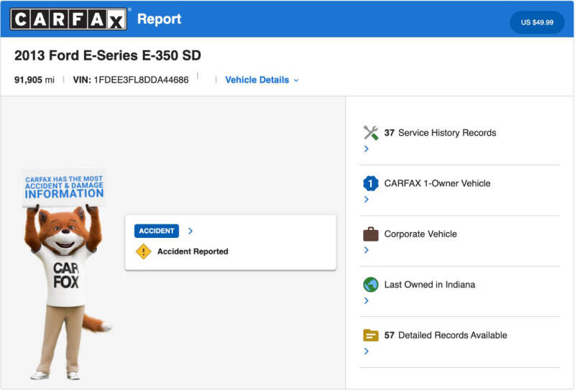Click the globe Last Owned icon
This screenshot has width=575, height=391.
click(x=371, y=285)
